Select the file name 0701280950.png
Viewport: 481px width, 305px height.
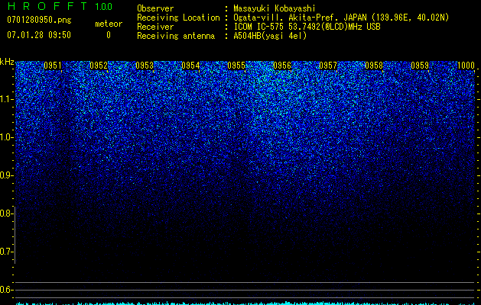click(39, 21)
